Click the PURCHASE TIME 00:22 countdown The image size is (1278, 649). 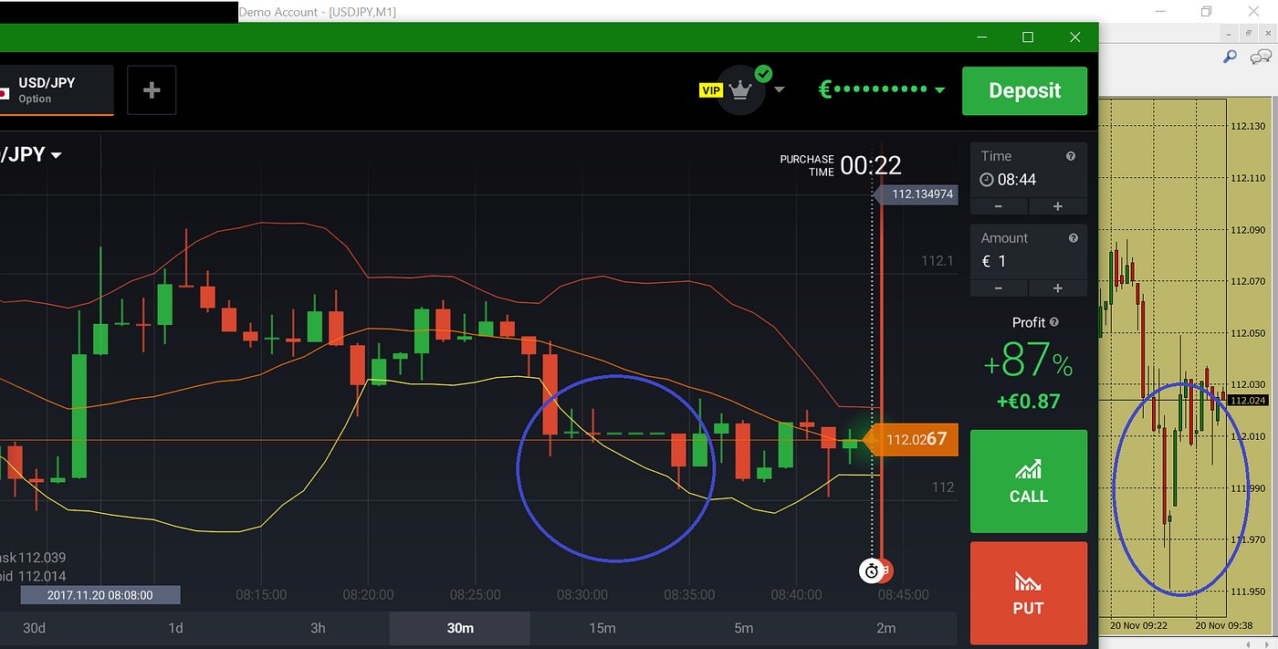(841, 165)
